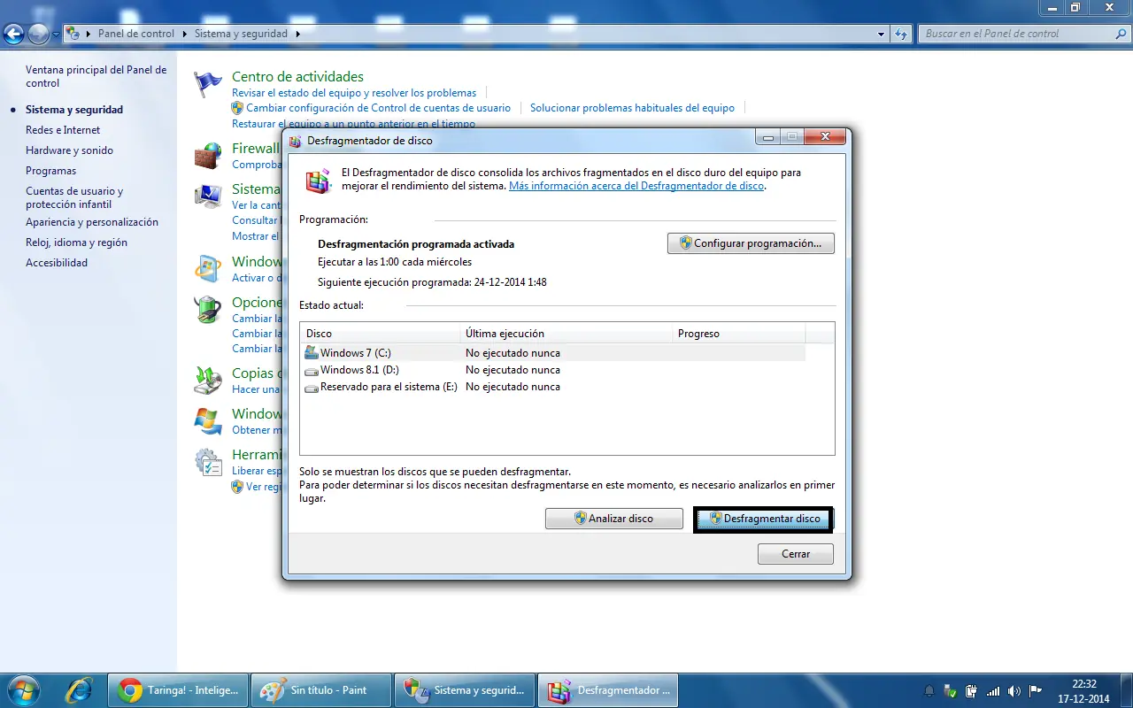
Task: Open the Action Center flag tray icon
Action: click(1034, 690)
